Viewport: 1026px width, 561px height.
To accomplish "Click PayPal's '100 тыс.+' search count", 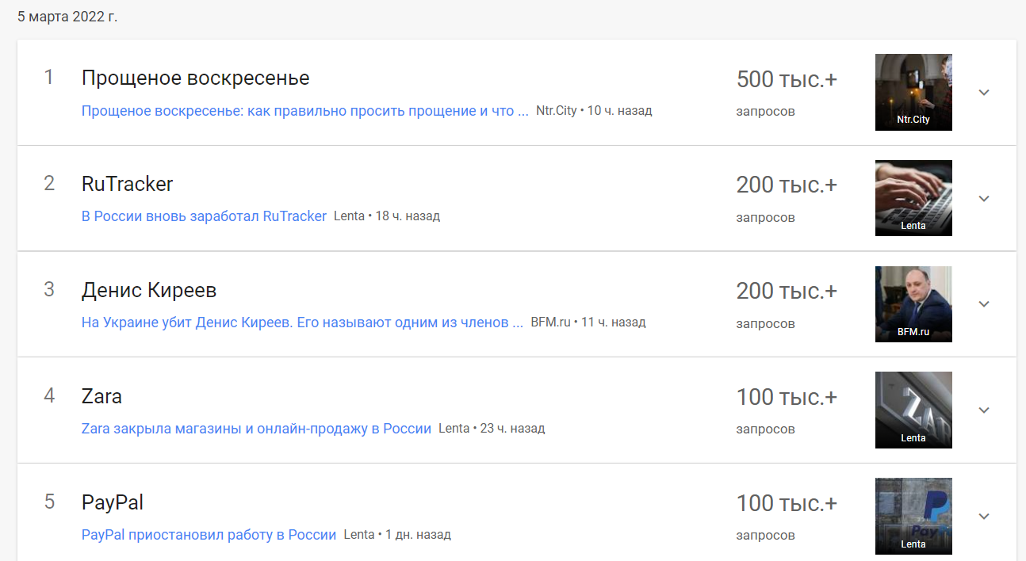I will click(x=787, y=503).
